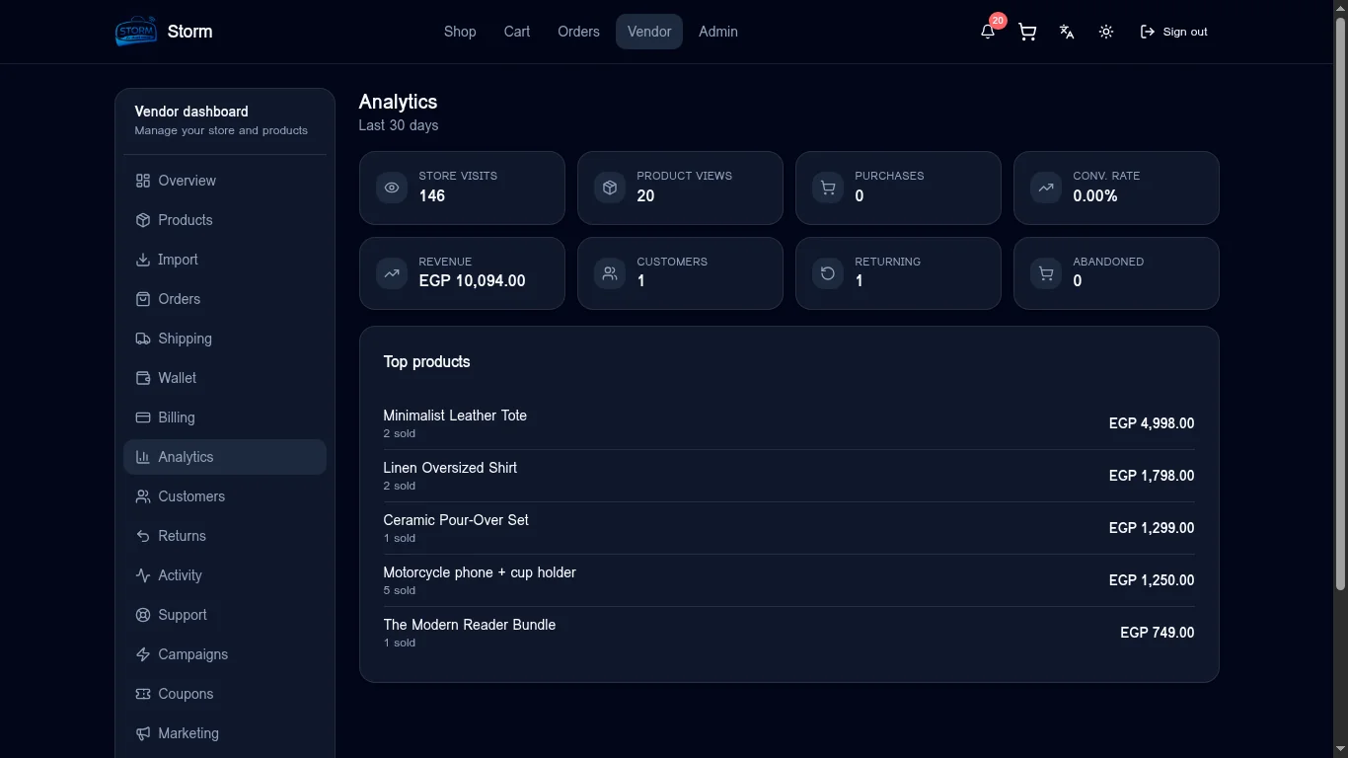Click the Revenue trending arrow icon
The image size is (1348, 758).
(392, 273)
